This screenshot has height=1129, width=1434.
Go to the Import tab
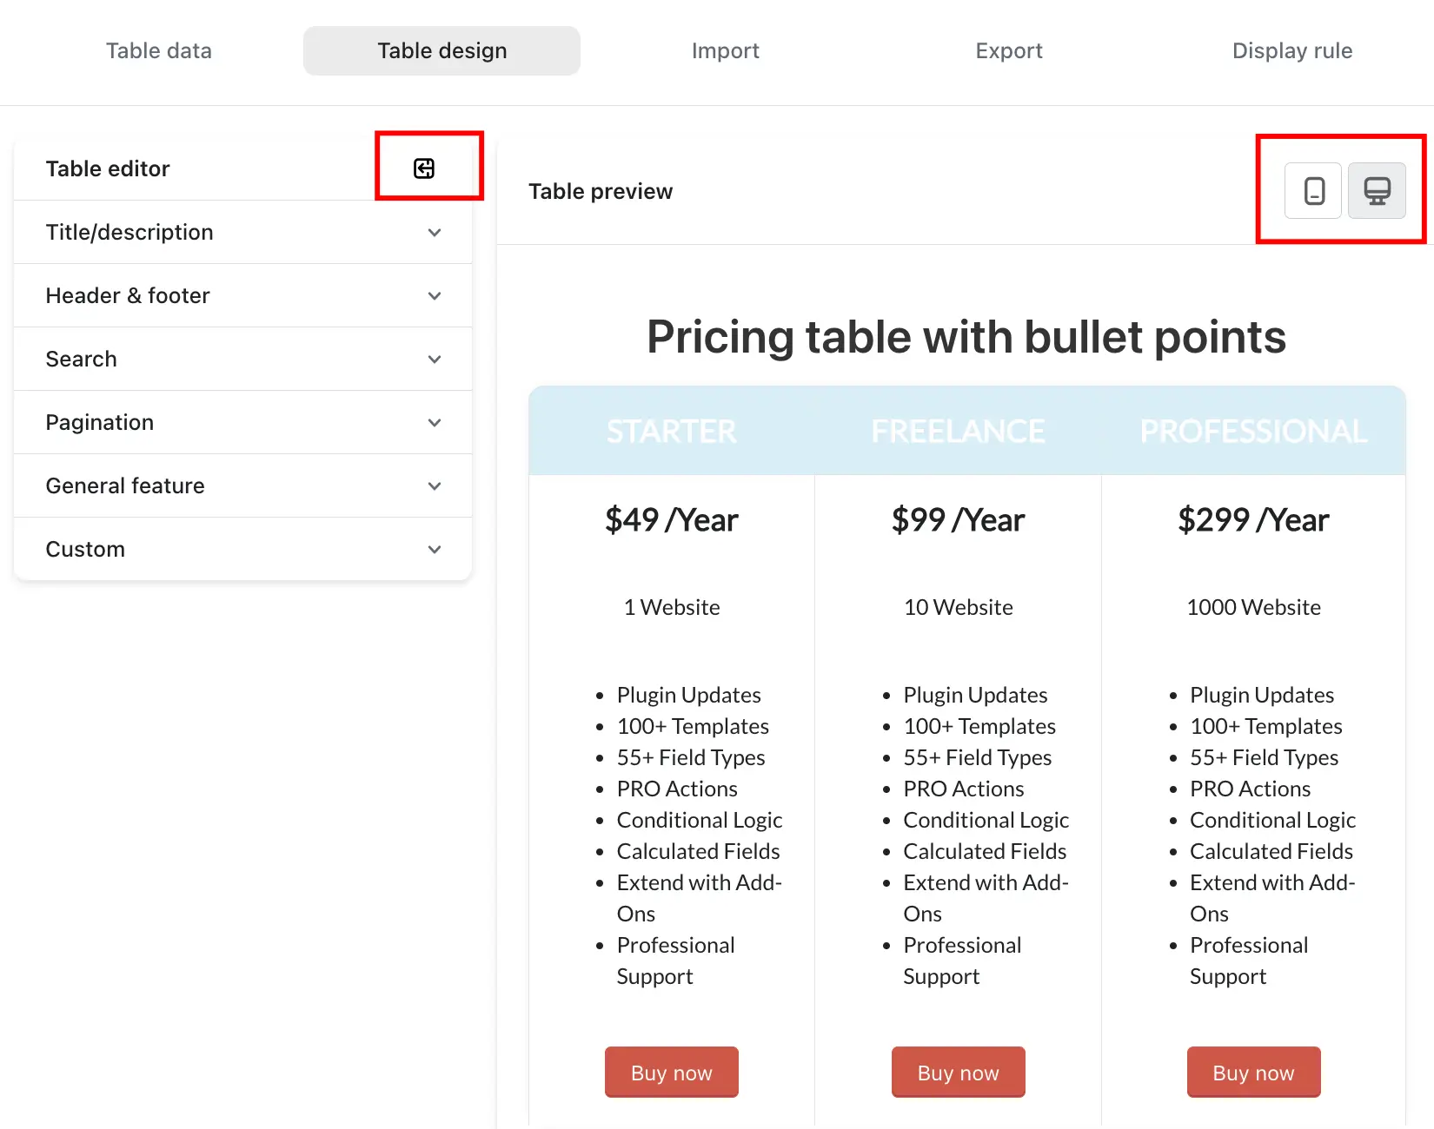click(726, 50)
